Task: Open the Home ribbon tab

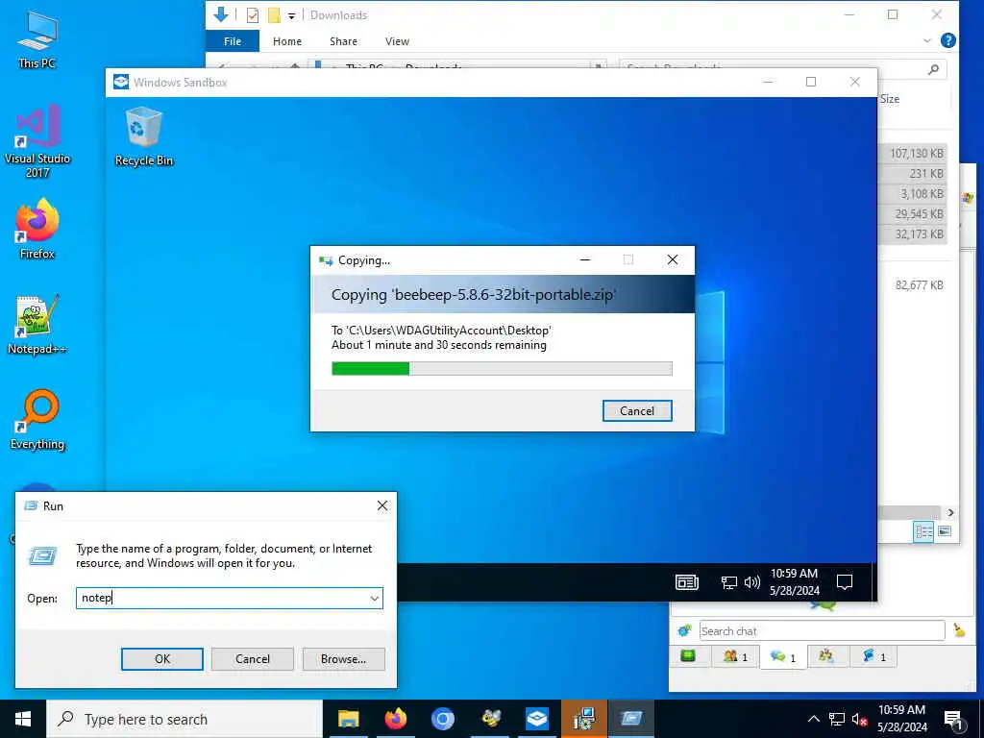Action: coord(287,41)
